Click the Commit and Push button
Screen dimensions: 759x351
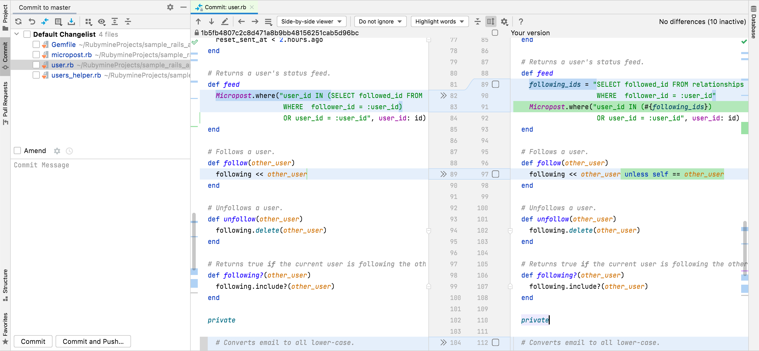tap(93, 341)
